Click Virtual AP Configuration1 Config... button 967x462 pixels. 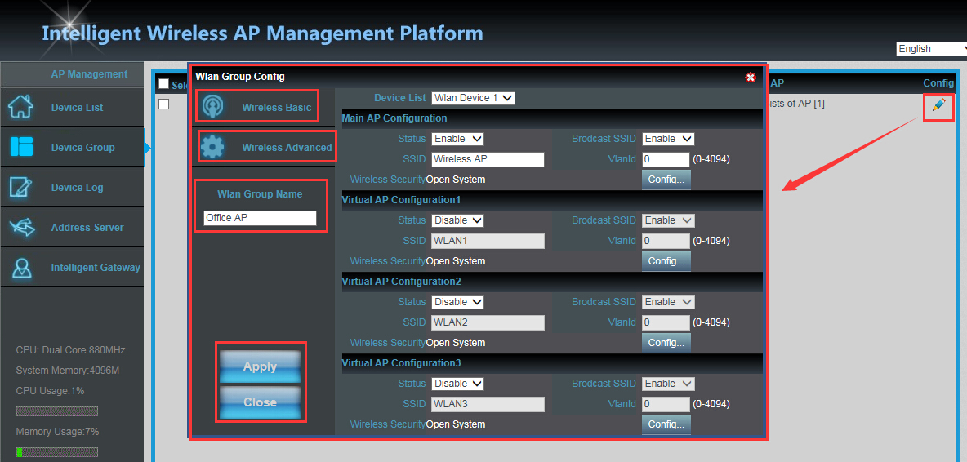click(x=666, y=260)
